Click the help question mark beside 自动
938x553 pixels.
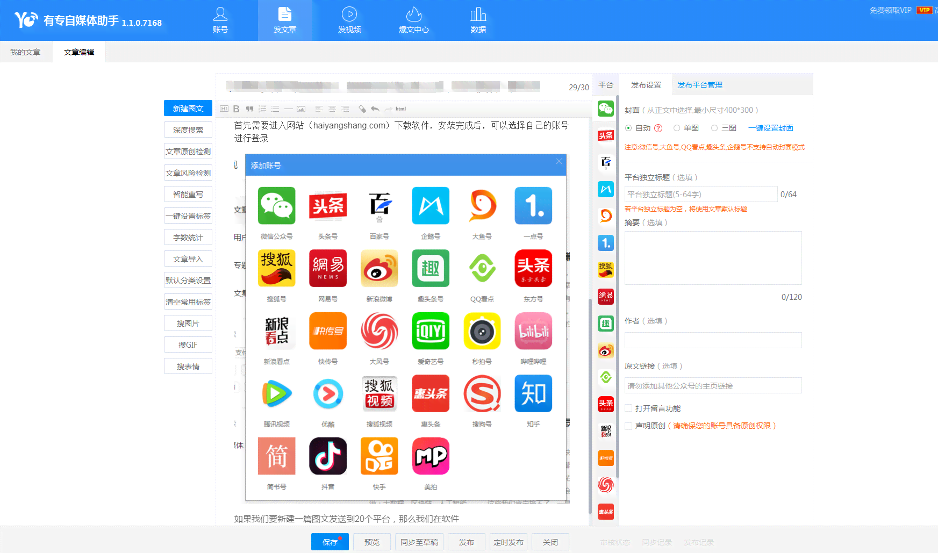tap(658, 128)
